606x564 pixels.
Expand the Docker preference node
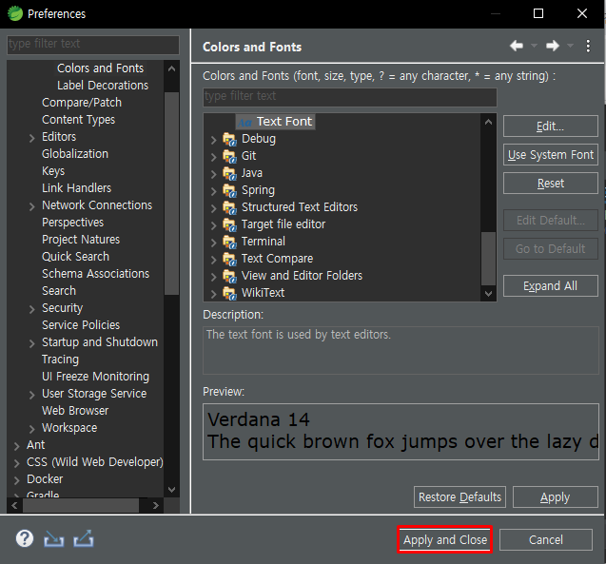pos(16,480)
